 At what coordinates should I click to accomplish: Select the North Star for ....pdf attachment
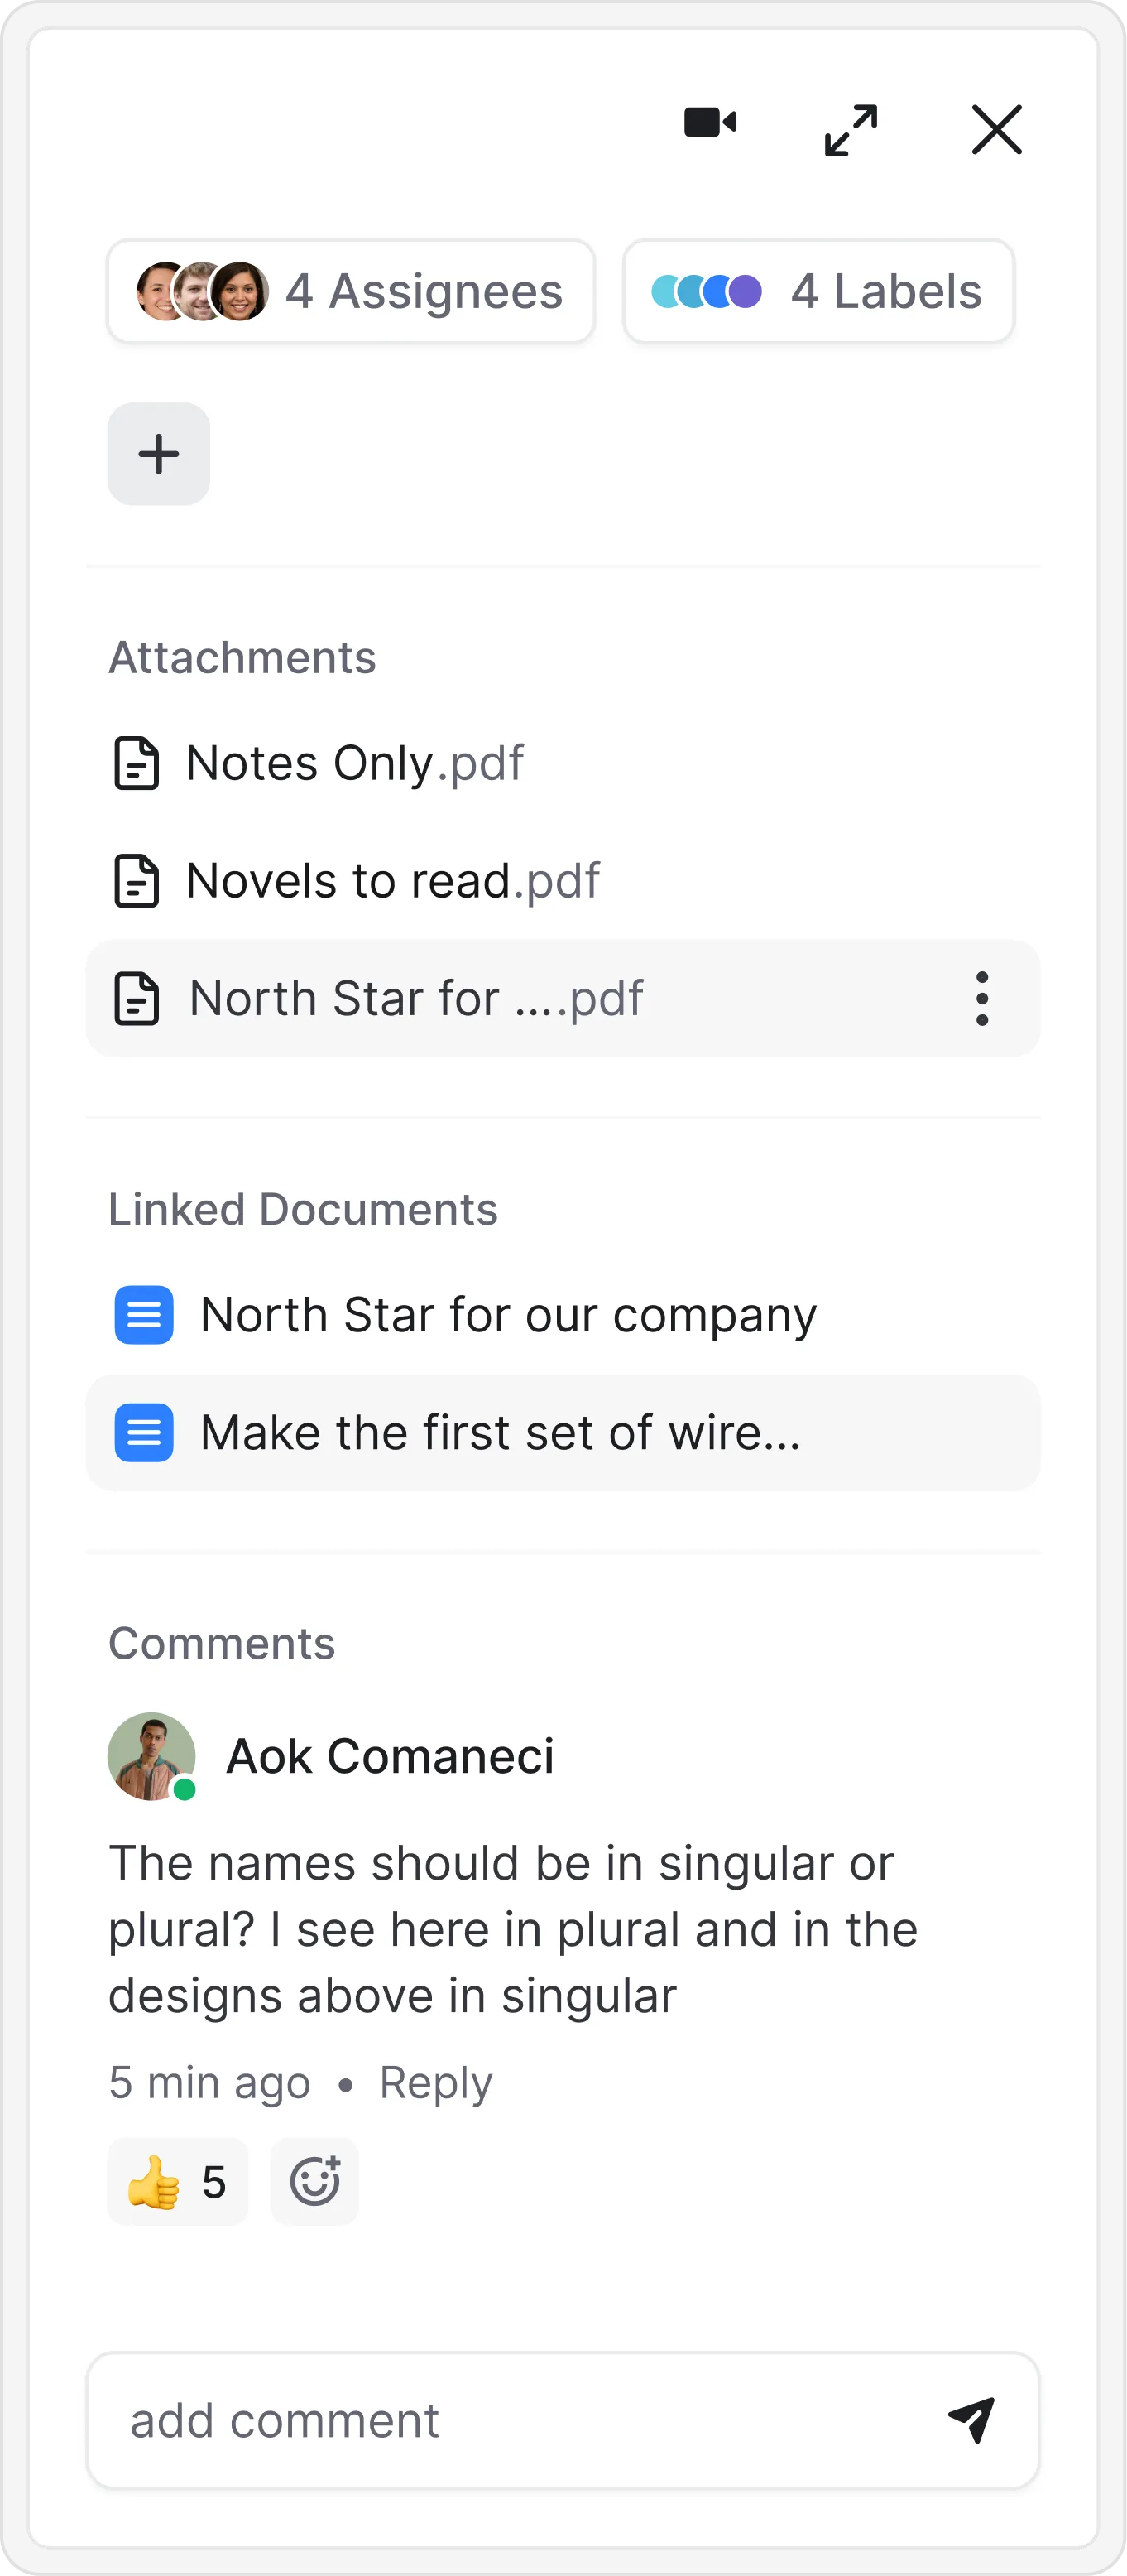417,998
